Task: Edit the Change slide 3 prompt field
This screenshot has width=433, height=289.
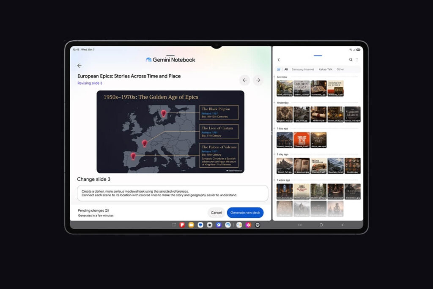Action: (173, 193)
